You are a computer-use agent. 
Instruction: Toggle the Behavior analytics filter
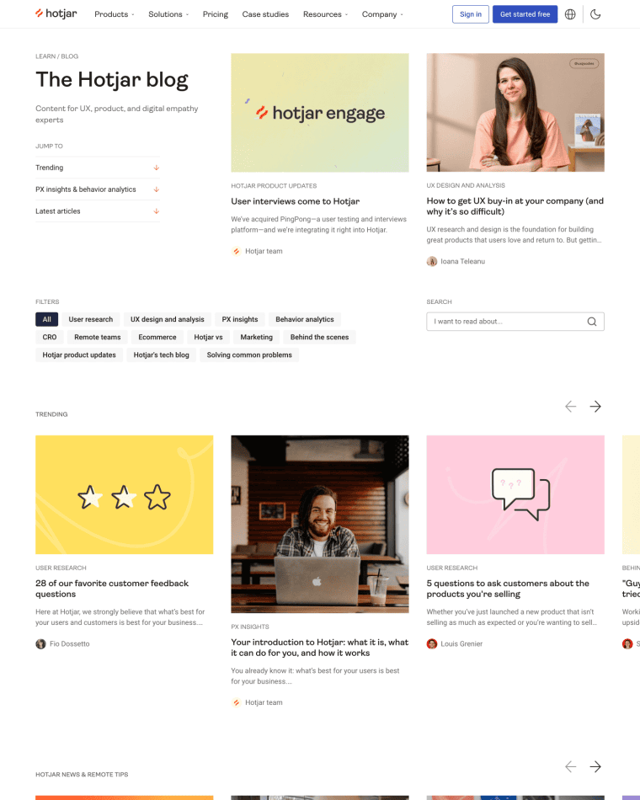(x=305, y=319)
